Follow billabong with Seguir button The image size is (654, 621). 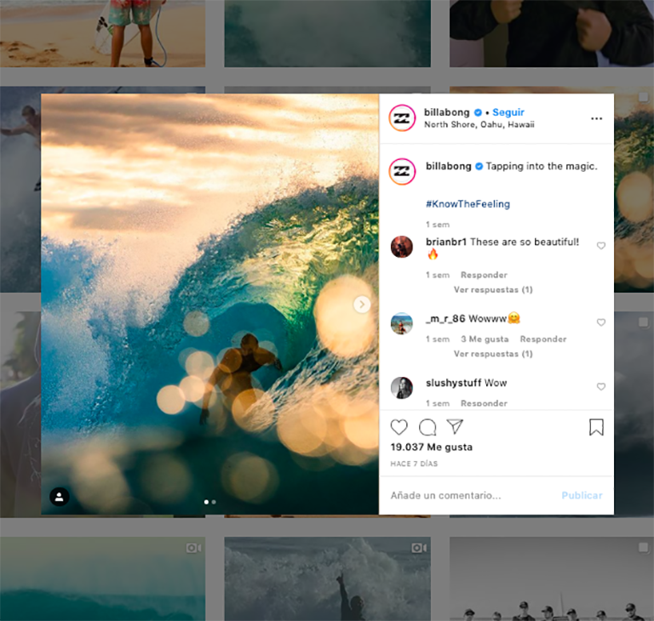[x=508, y=112]
